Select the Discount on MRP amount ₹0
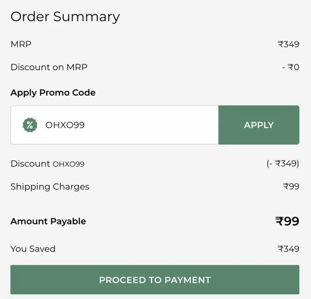The height and width of the screenshot is (299, 311). (x=291, y=67)
